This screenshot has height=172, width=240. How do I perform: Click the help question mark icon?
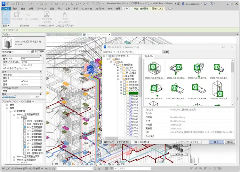[x=212, y=4]
